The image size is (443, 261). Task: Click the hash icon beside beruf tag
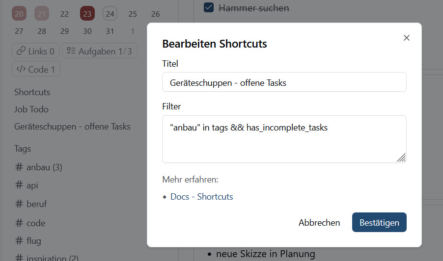[19, 204]
